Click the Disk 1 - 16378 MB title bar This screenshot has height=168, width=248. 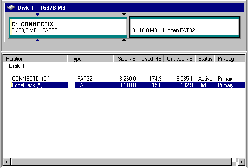click(124, 7)
